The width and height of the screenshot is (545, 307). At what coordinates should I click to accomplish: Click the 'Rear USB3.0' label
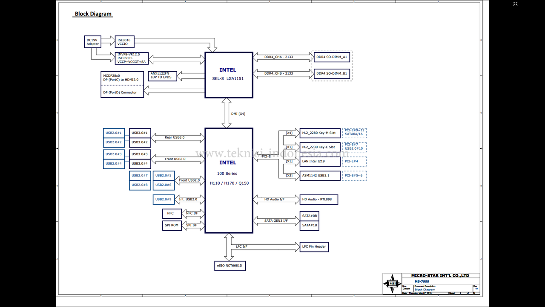click(x=175, y=137)
